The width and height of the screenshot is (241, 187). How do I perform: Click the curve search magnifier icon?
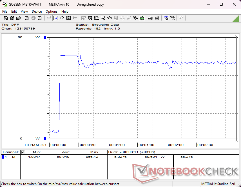pyautogui.click(x=172, y=18)
